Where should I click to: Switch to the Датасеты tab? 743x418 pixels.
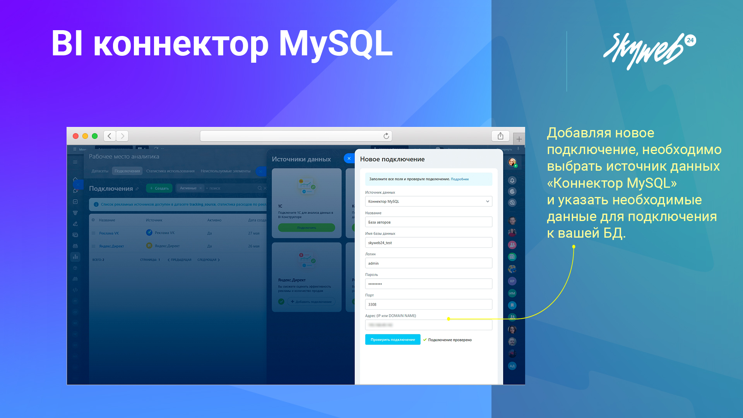pyautogui.click(x=100, y=171)
